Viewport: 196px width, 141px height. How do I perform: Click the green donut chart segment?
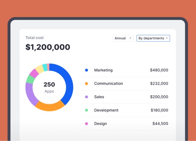30,79
